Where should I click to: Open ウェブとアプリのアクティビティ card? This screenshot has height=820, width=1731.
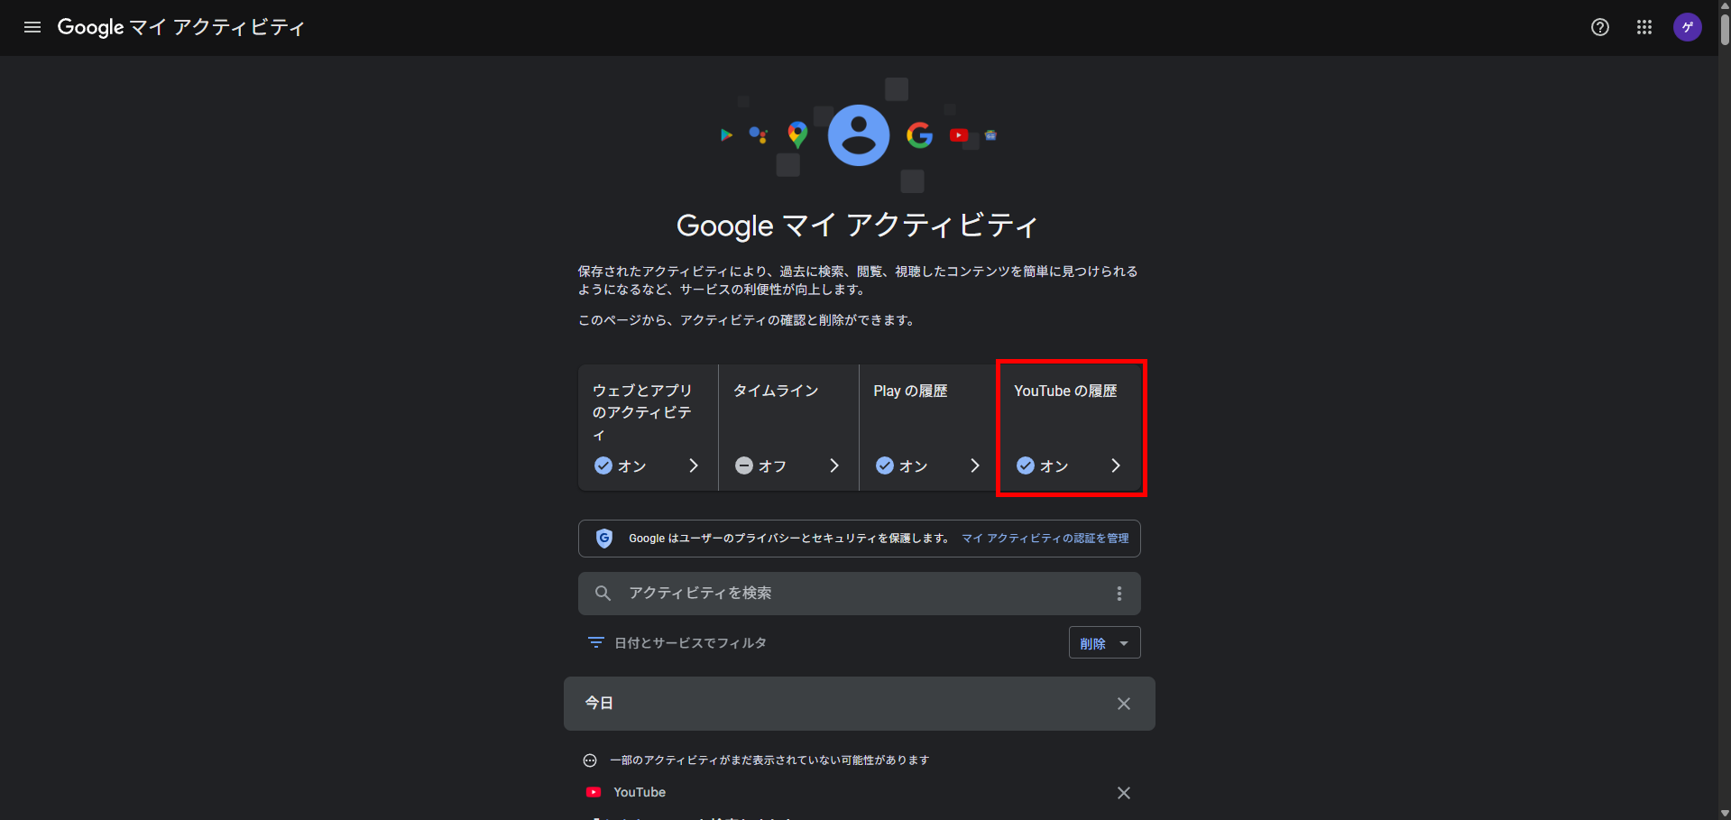(x=648, y=428)
